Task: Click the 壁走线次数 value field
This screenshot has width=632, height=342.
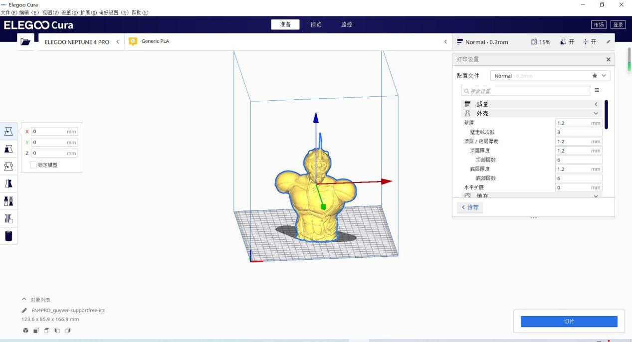Action: coord(579,132)
